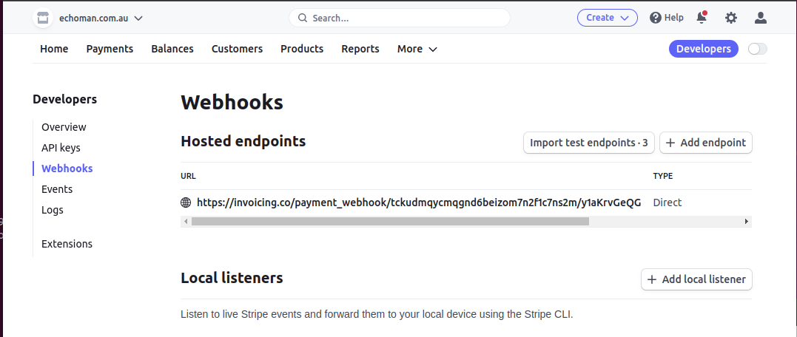The height and width of the screenshot is (337, 797).
Task: Click the globe icon beside webhook URL
Action: point(186,202)
